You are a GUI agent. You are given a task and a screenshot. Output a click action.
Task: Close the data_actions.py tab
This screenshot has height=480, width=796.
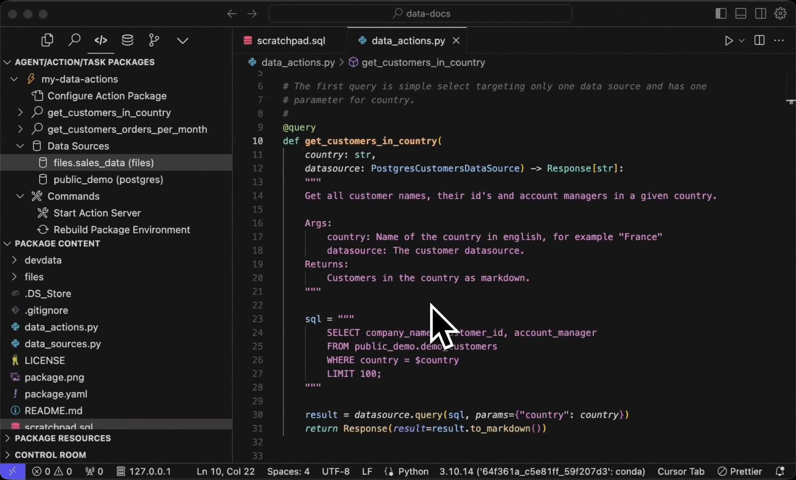456,40
